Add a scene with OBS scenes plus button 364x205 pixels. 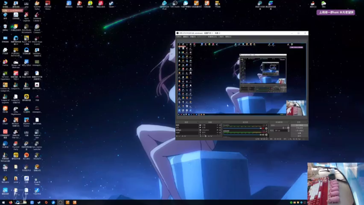pyautogui.click(x=177, y=136)
